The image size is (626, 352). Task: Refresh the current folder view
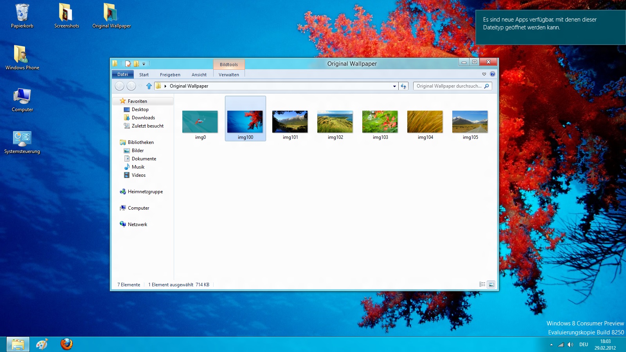(x=403, y=86)
